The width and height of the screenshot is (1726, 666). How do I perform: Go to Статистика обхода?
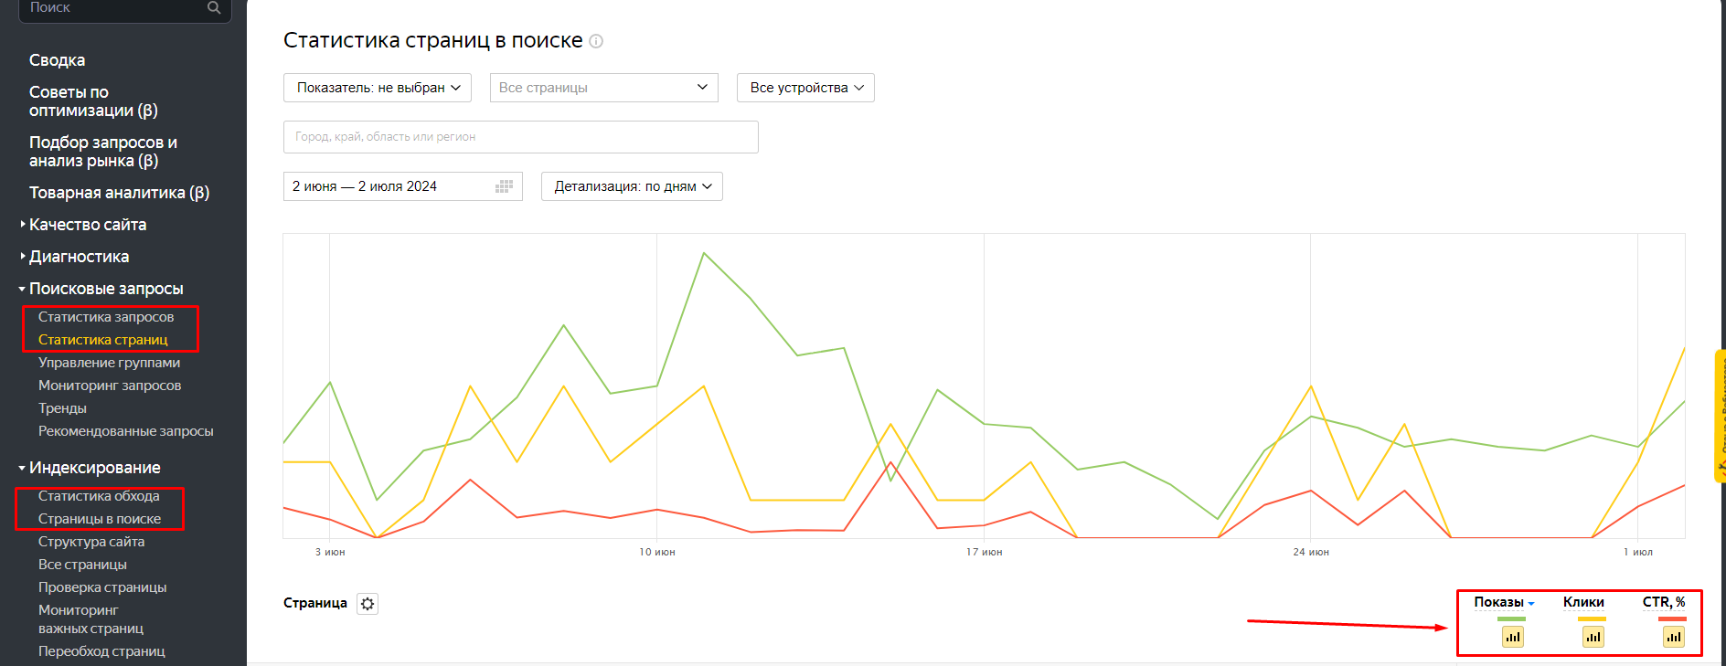pos(99,496)
